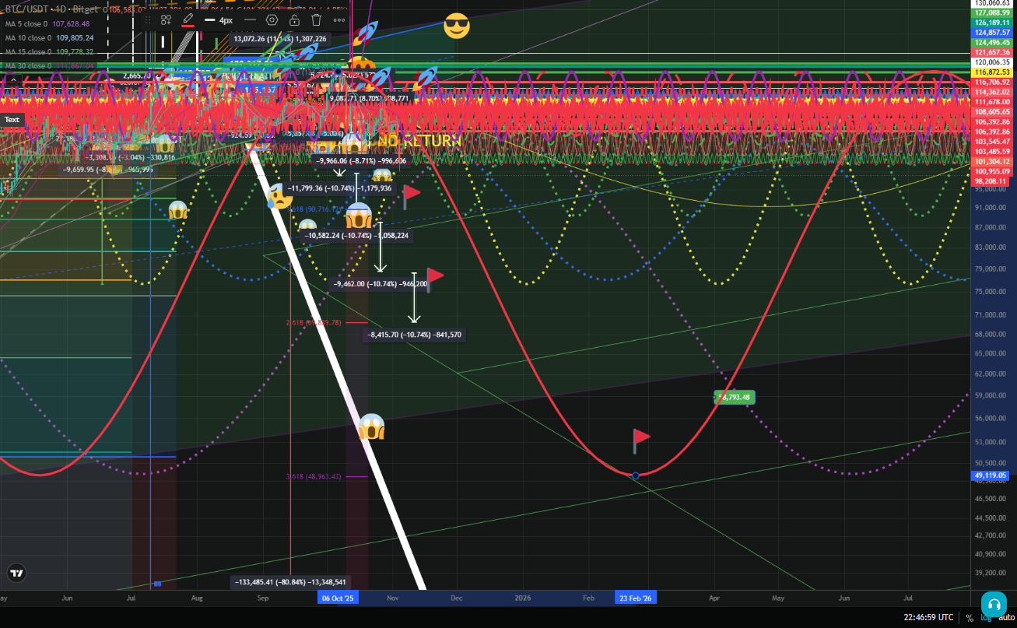Open drawing settings hexagon icon
The width and height of the screenshot is (1017, 628).
[x=272, y=19]
